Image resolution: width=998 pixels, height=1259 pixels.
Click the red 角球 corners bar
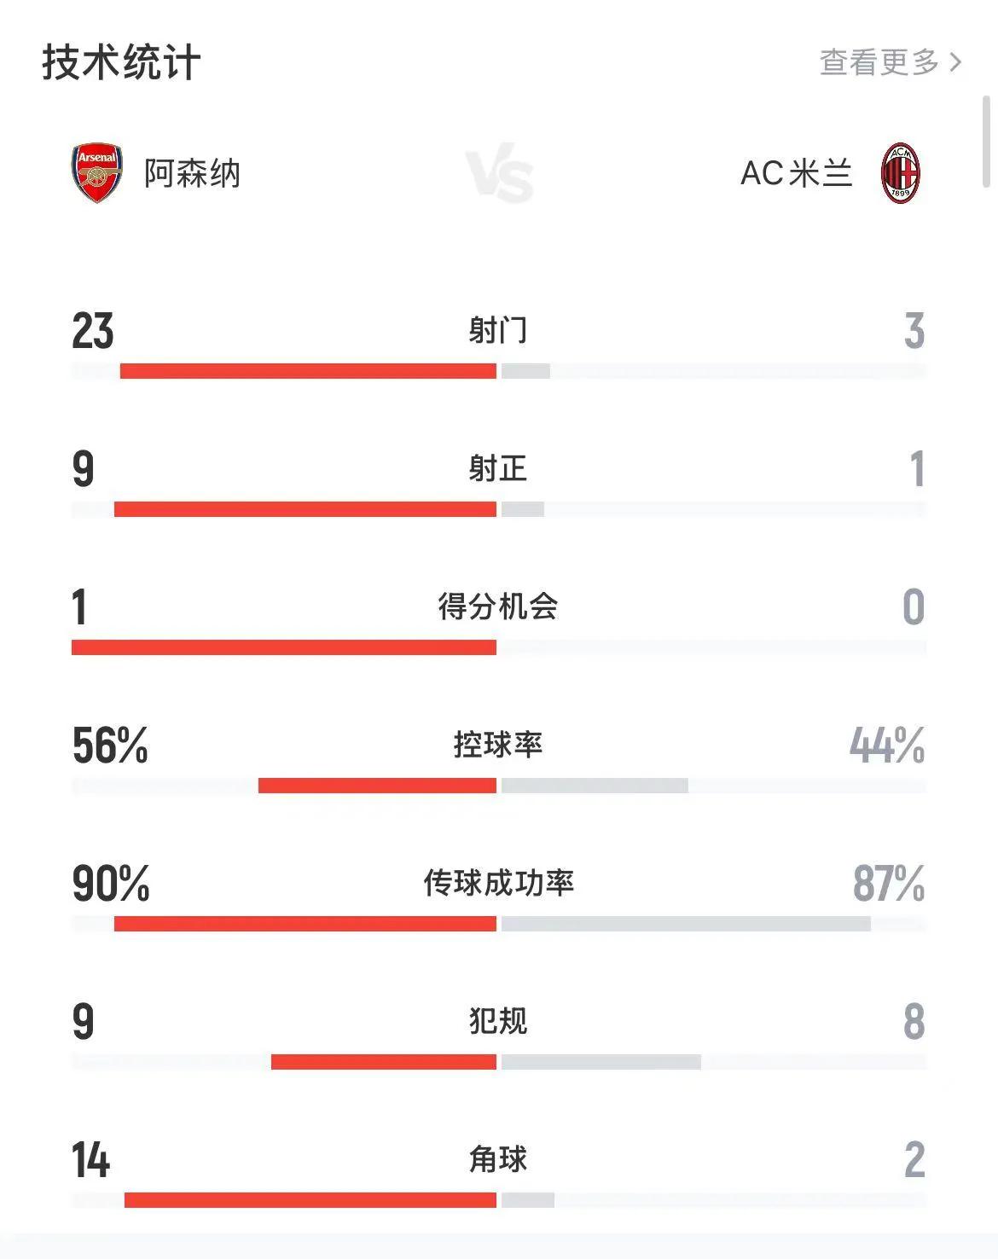310,1200
